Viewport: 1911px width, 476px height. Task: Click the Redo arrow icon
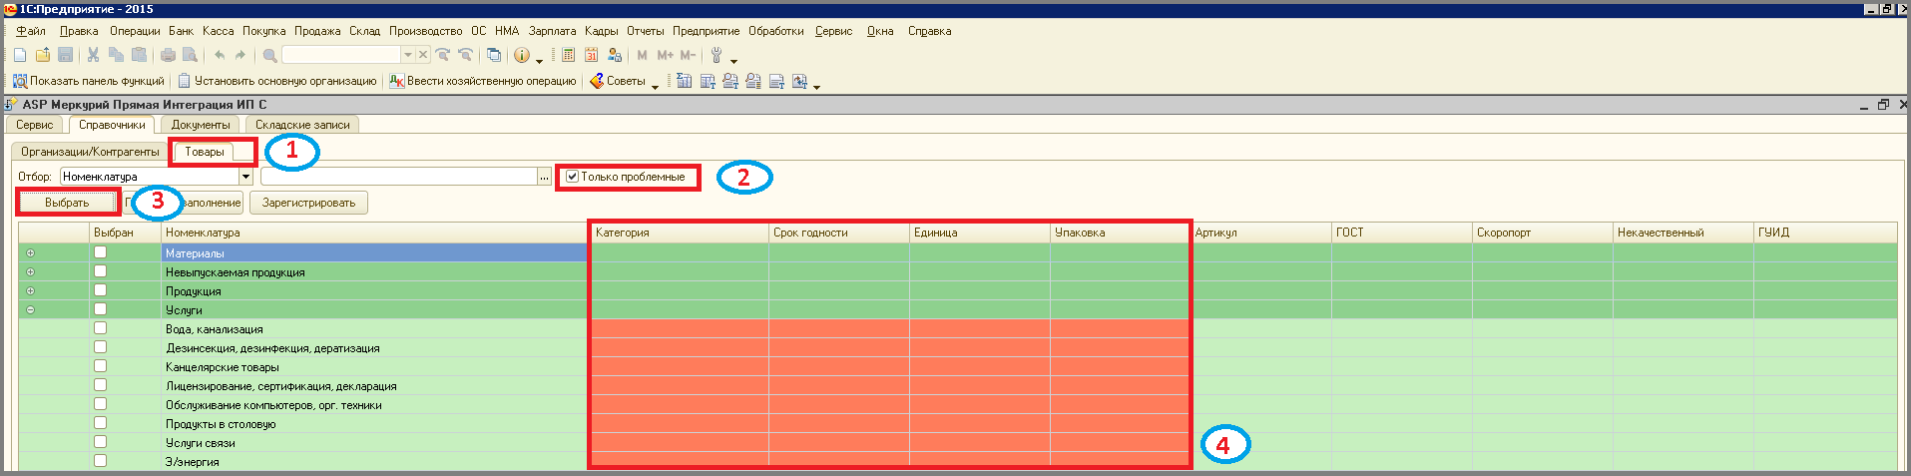pos(239,55)
